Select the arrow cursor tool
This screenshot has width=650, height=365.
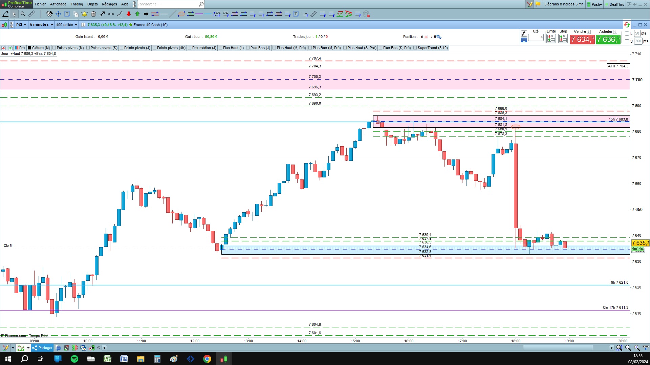click(14, 14)
